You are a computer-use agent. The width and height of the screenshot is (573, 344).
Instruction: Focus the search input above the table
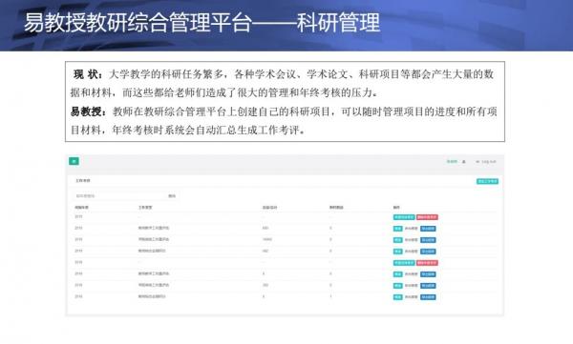click(118, 196)
